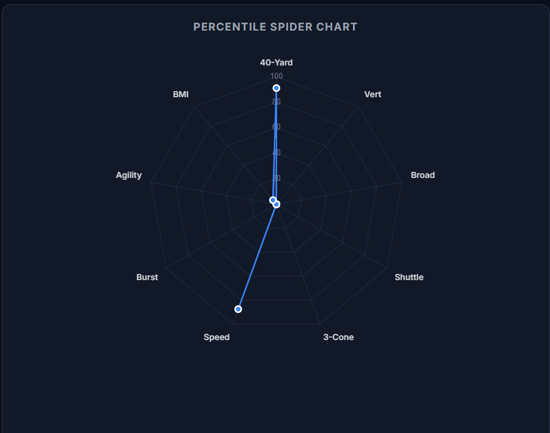Click the 40 percentile scale label
This screenshot has width=550, height=433.
277,153
